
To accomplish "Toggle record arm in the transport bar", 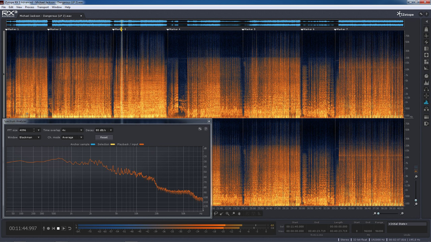I will click(x=48, y=228).
